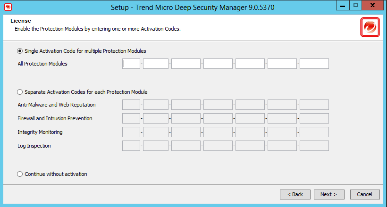Click last Log Inspection code field
Image resolution: width=387 pixels, height=207 pixels.
[x=314, y=146]
